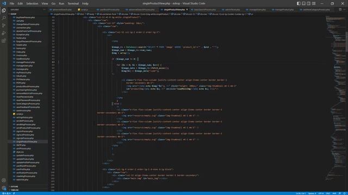
Task: Open the Go menu
Action: 53,4
